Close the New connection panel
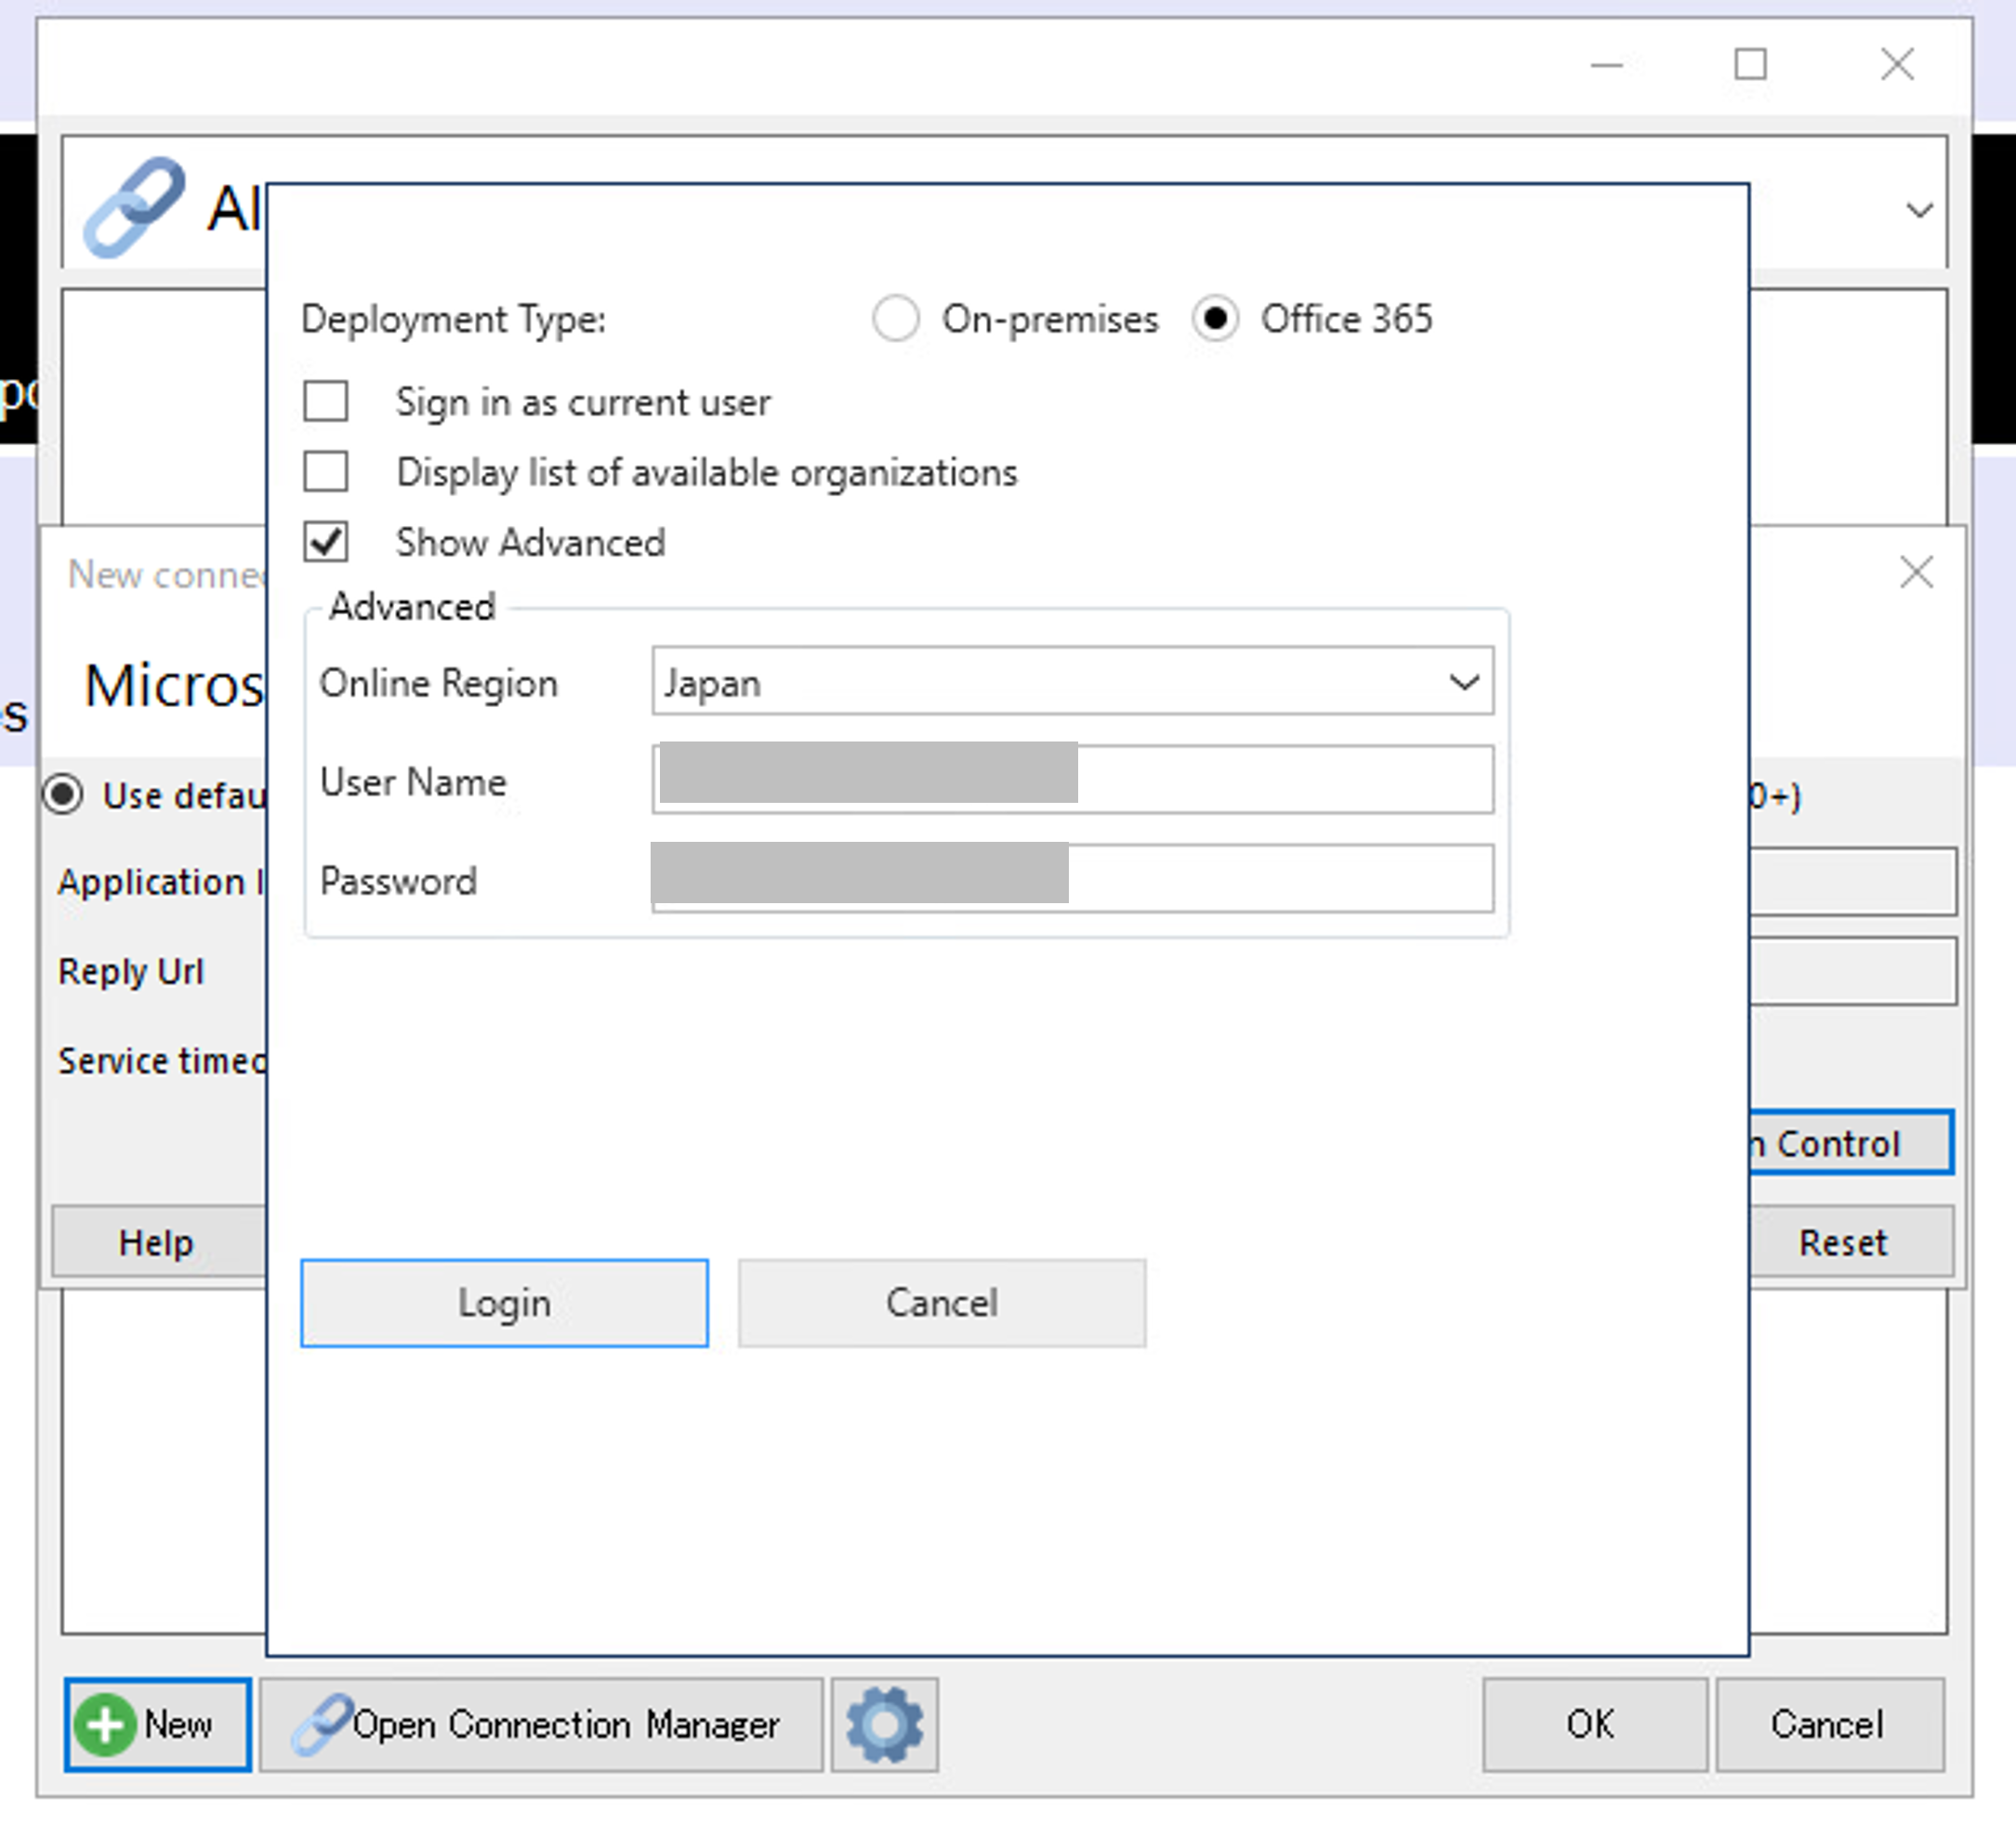 tap(1916, 573)
